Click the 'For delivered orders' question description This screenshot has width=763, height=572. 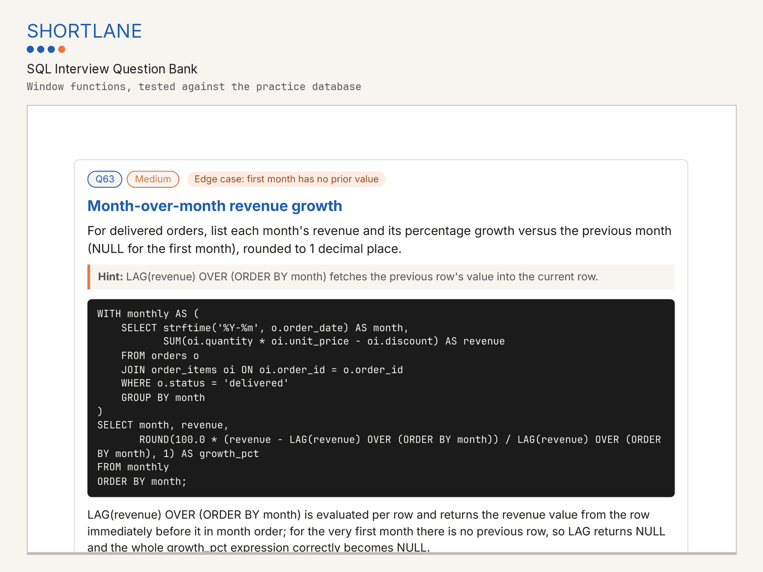pyautogui.click(x=379, y=240)
